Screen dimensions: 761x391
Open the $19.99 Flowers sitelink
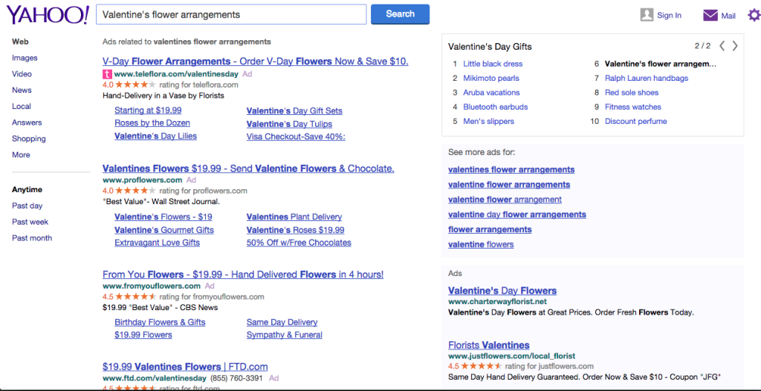(143, 335)
